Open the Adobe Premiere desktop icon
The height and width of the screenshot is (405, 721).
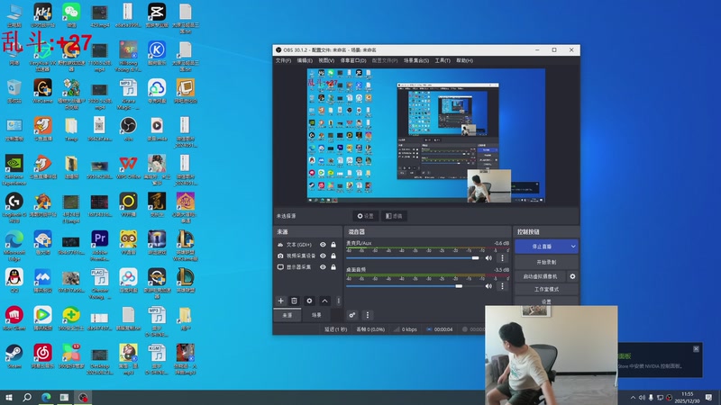[100, 246]
